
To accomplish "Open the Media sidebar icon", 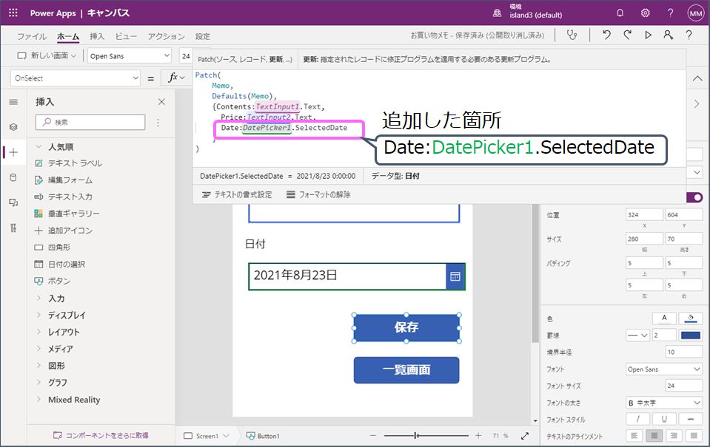I will (x=13, y=202).
